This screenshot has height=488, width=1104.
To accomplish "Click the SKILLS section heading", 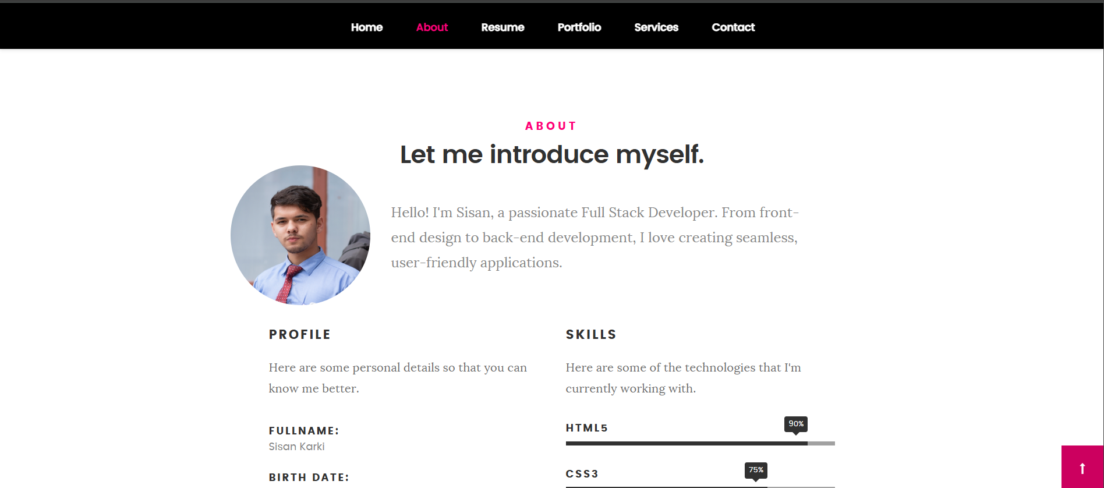I will tap(591, 335).
